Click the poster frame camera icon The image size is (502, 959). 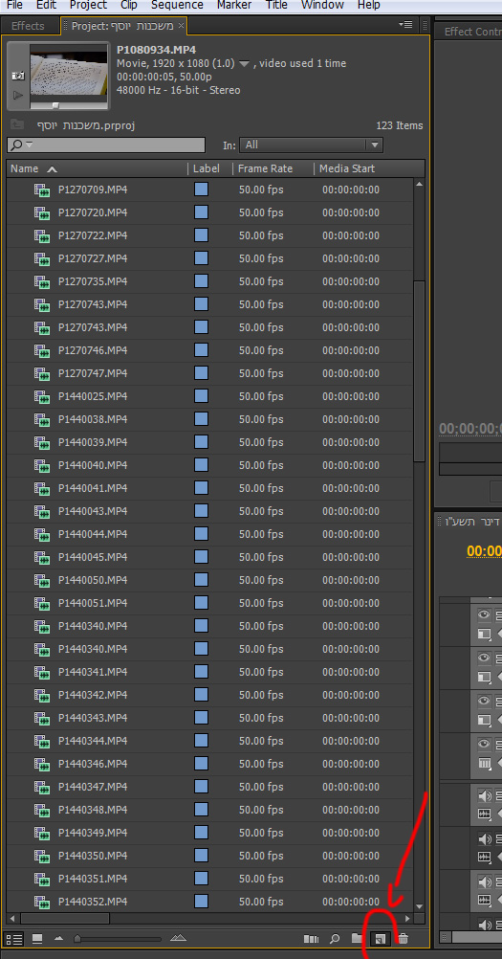coord(18,76)
